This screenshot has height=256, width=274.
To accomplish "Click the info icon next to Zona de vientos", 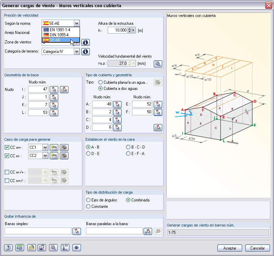I will coord(85,42).
